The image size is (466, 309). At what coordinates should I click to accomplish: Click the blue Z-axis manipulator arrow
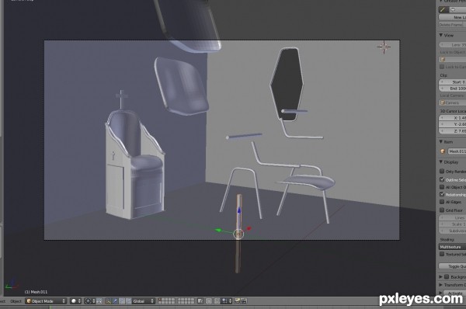coord(239,210)
